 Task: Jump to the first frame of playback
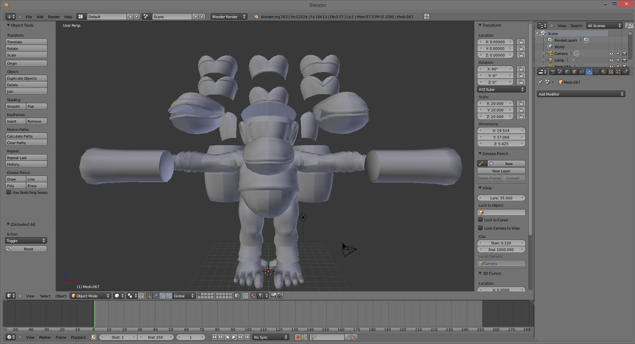tap(214, 337)
